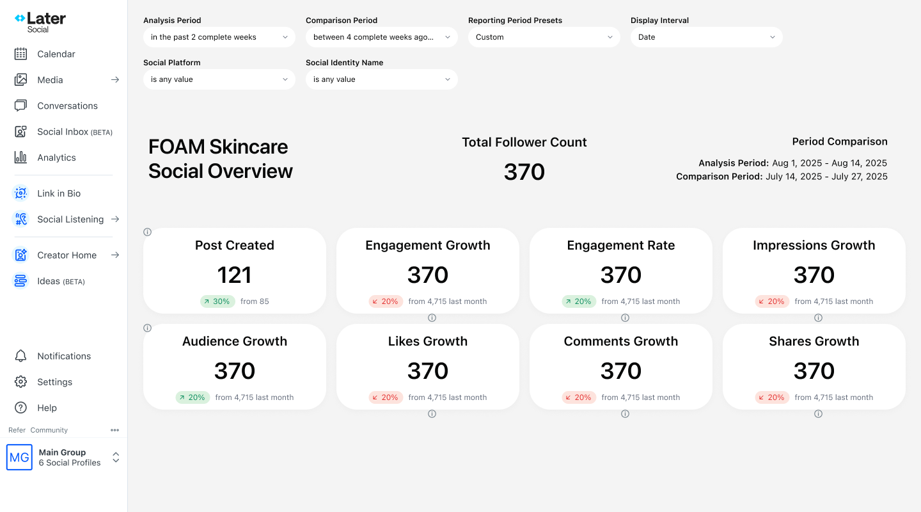Click info icon below Engagement Rate card

[x=625, y=318]
